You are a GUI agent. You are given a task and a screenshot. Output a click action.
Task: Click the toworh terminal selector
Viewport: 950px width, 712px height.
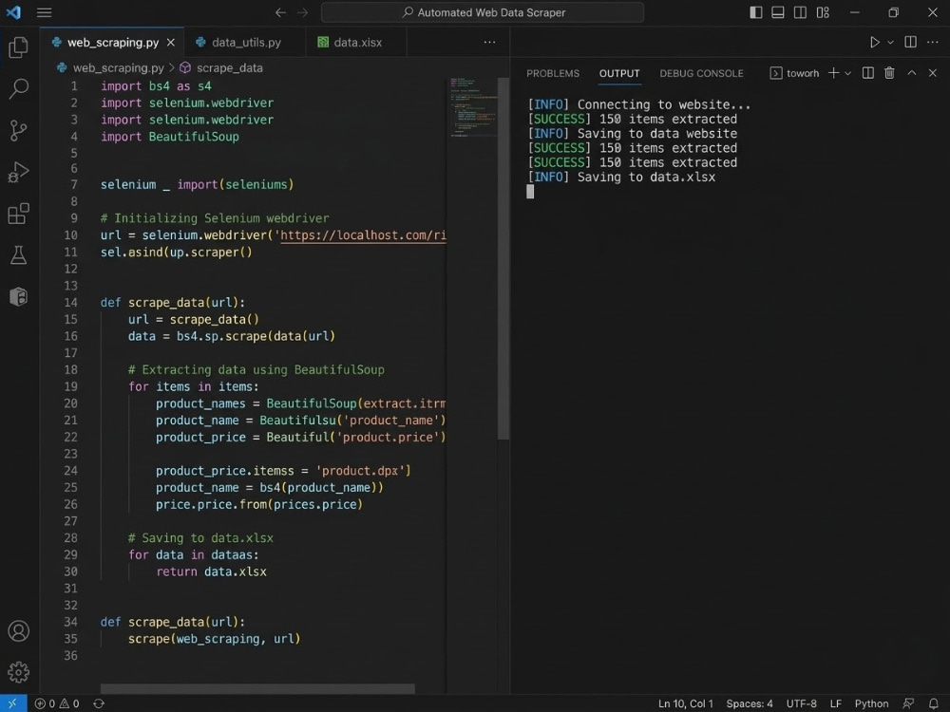794,73
